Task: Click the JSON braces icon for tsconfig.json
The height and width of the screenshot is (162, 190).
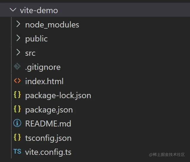Action: click(x=17, y=138)
